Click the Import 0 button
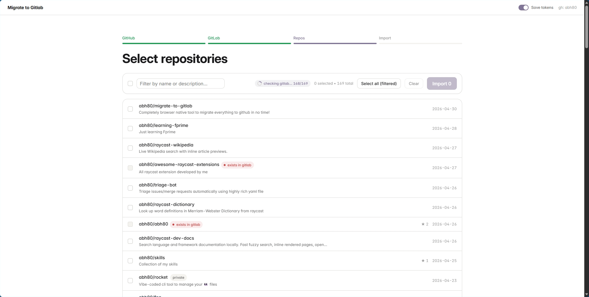Viewport: 589px width, 297px height. [x=442, y=83]
